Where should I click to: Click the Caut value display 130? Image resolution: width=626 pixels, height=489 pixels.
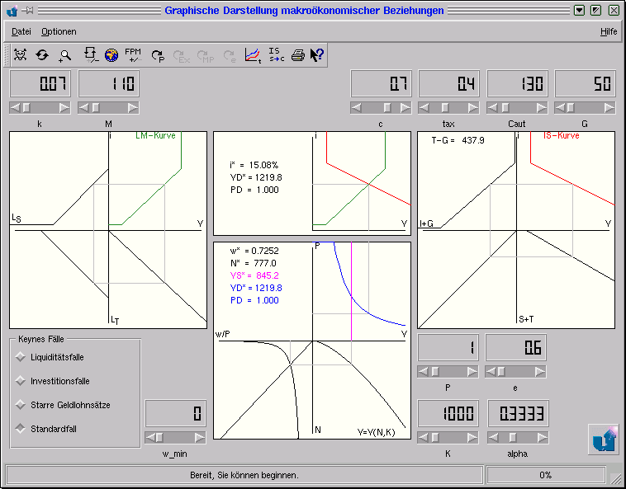[518, 83]
